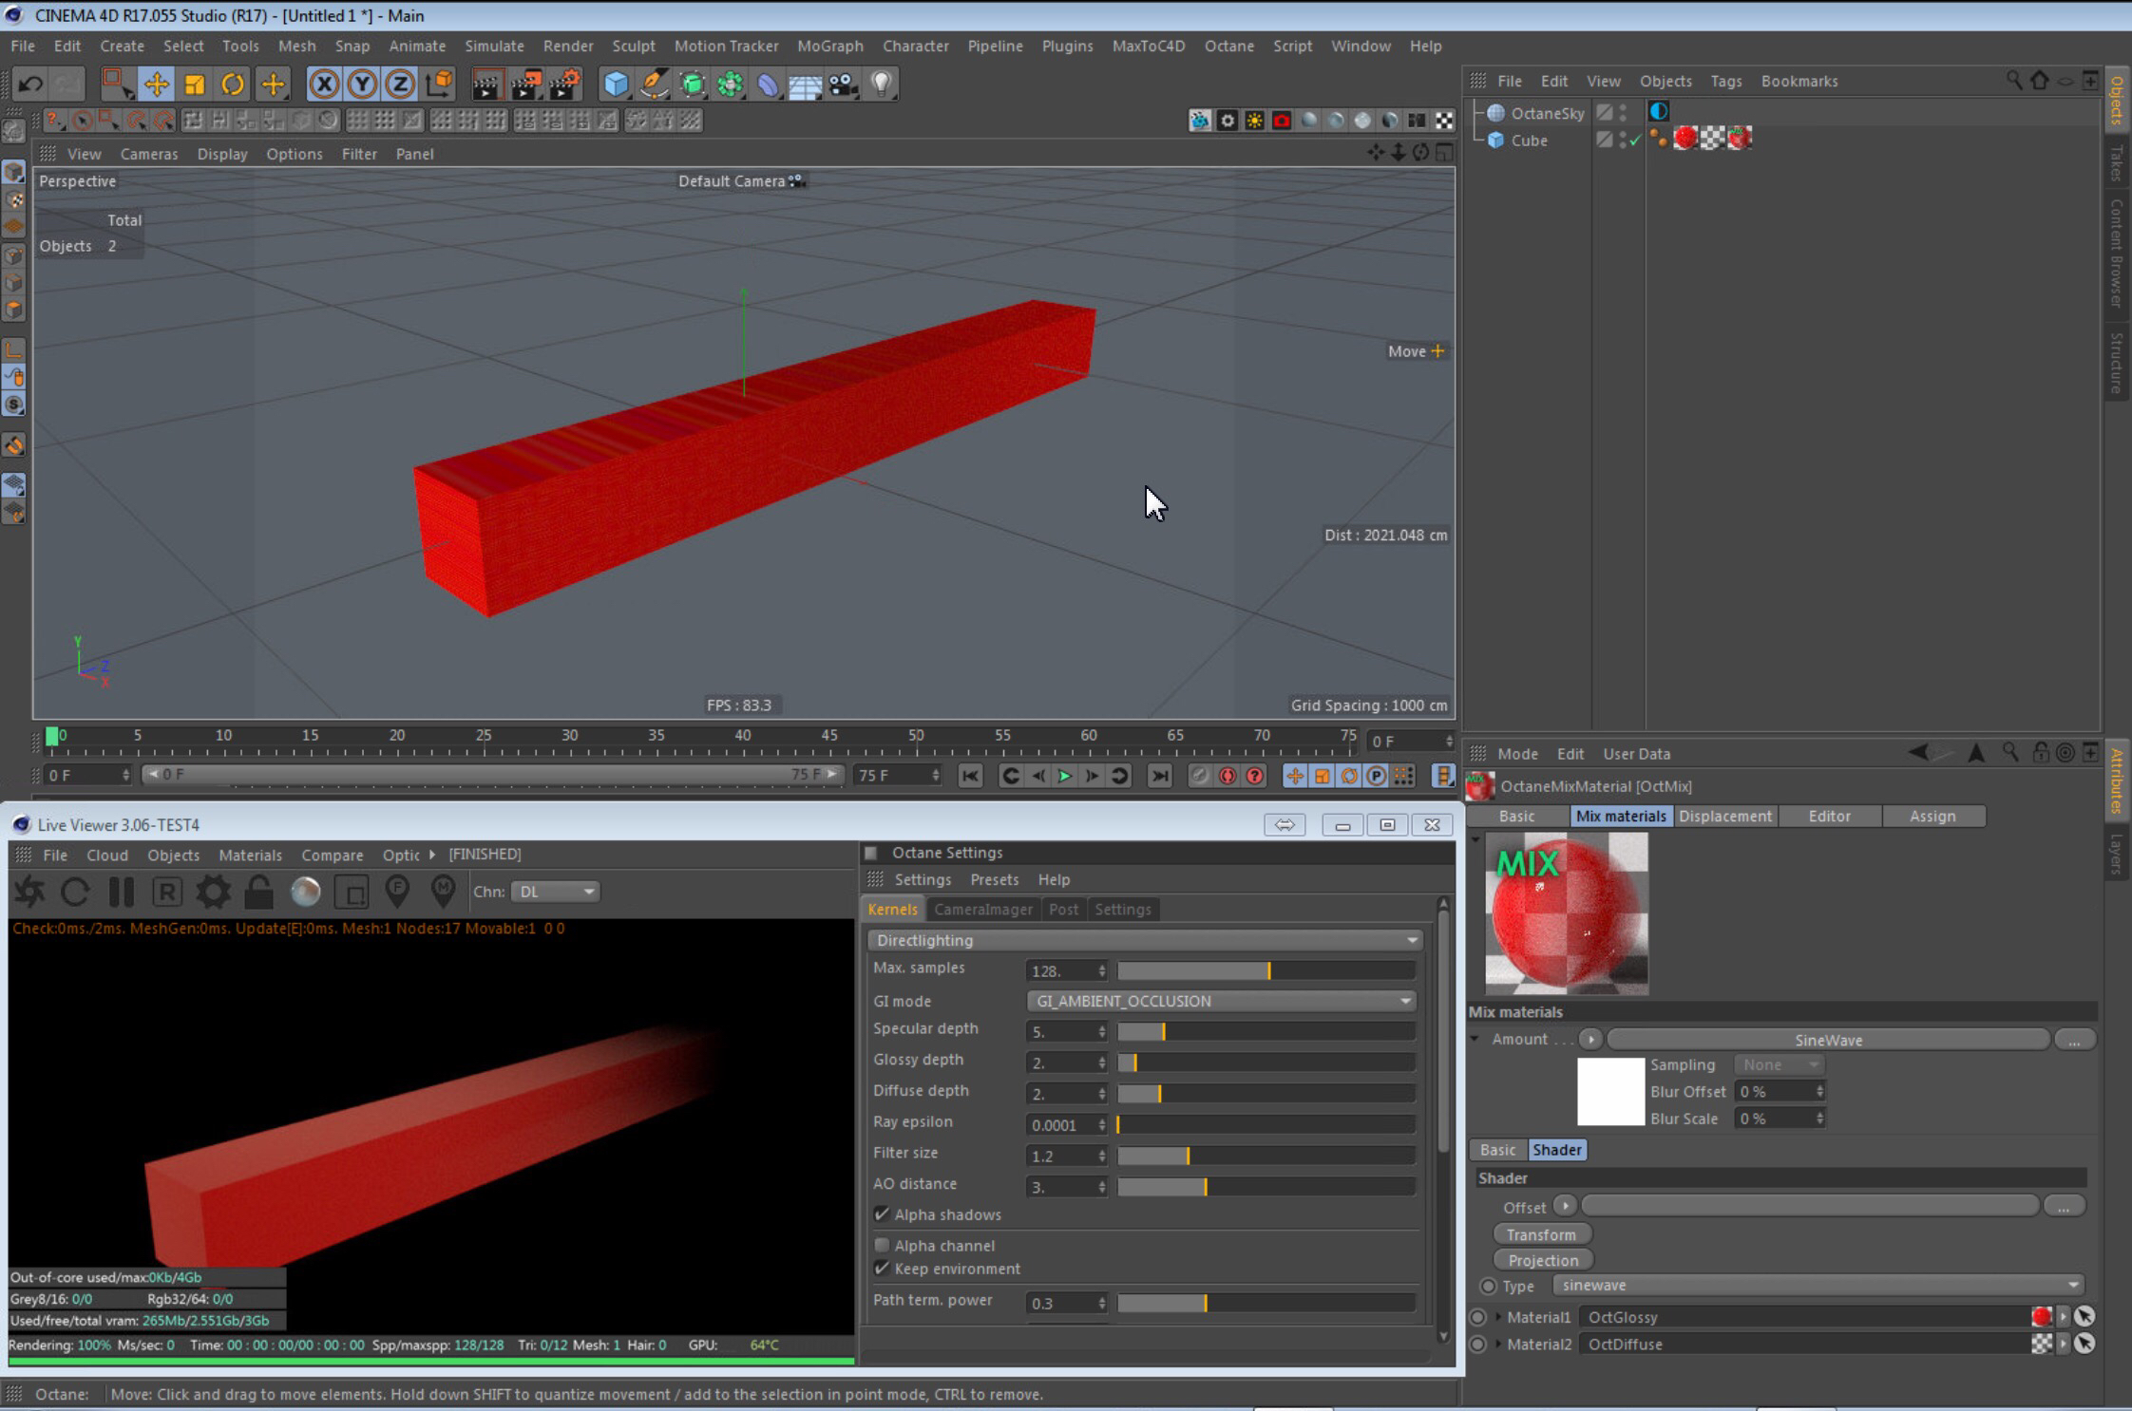Click the SineWave shader button

coord(1827,1040)
